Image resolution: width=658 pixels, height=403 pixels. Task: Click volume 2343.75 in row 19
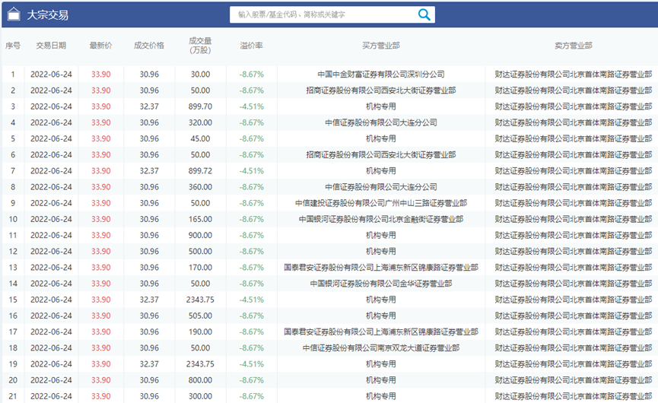coord(200,364)
